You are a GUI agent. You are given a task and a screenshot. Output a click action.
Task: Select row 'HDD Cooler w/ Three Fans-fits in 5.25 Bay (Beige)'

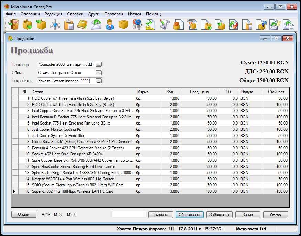(150, 98)
